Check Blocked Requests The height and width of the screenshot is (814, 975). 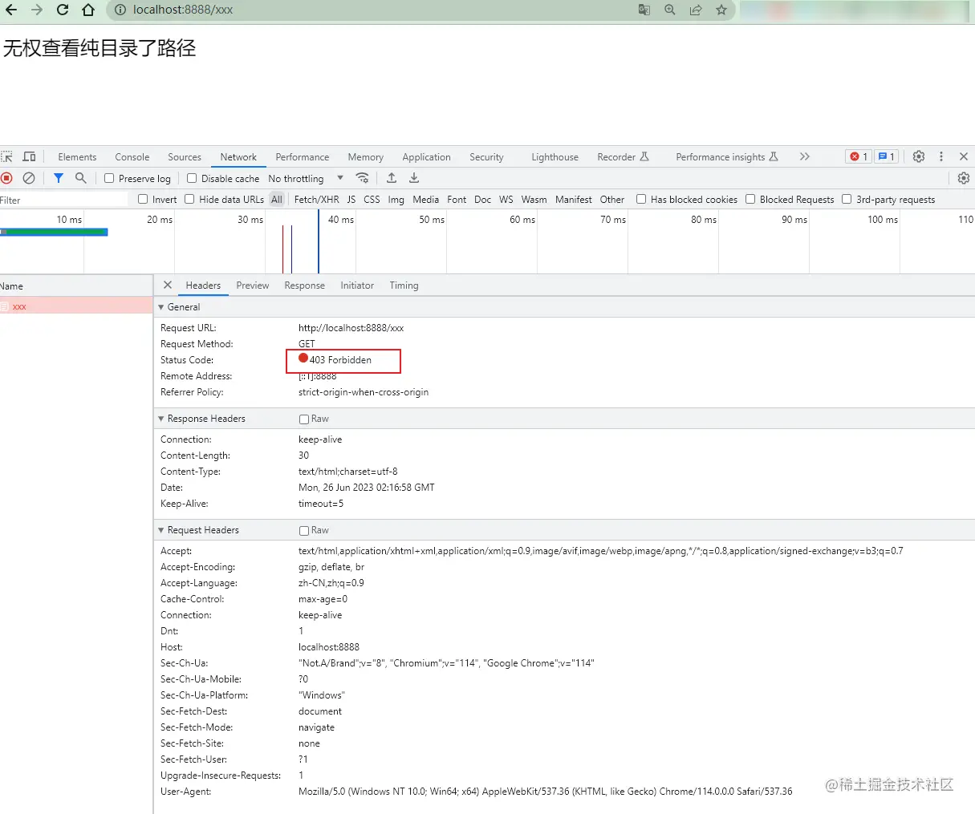(x=750, y=199)
